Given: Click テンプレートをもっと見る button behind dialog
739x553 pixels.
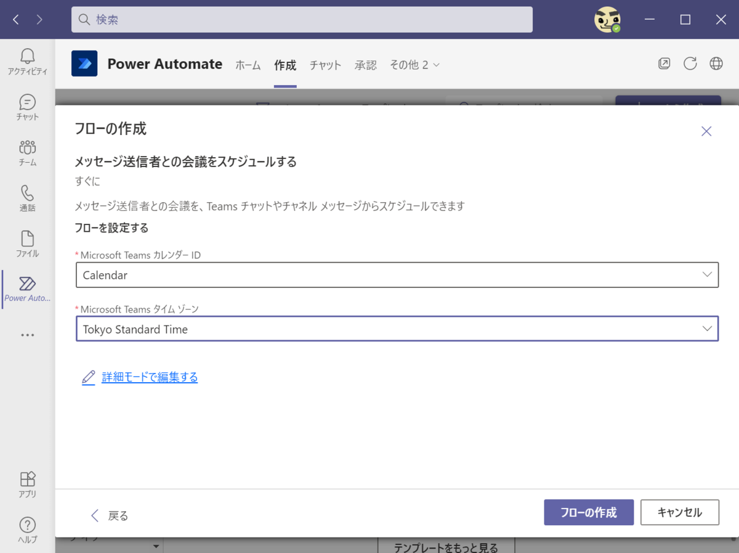Looking at the screenshot, I should pos(446,546).
